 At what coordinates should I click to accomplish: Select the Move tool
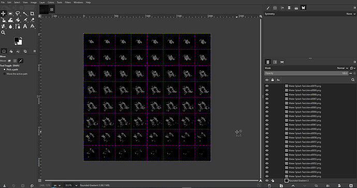click(x=3, y=13)
